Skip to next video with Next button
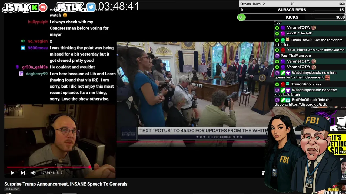 pos(23,173)
